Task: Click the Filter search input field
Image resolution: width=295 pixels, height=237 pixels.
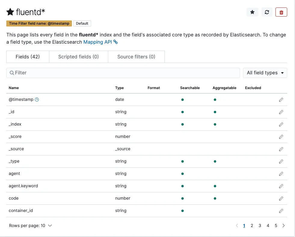Action: pos(124,73)
